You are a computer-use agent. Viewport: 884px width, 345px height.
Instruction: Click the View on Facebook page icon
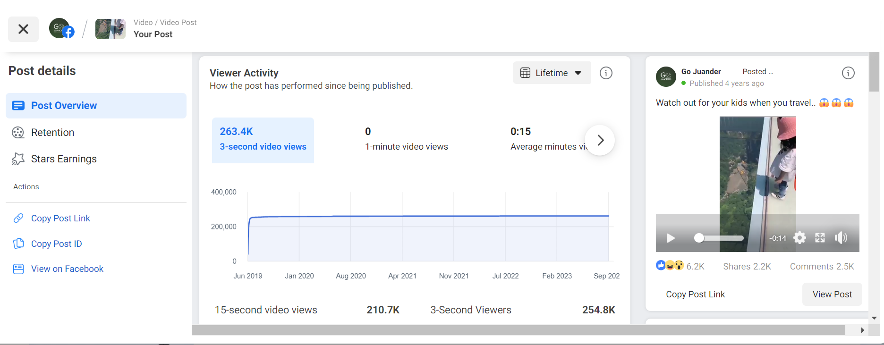click(18, 269)
